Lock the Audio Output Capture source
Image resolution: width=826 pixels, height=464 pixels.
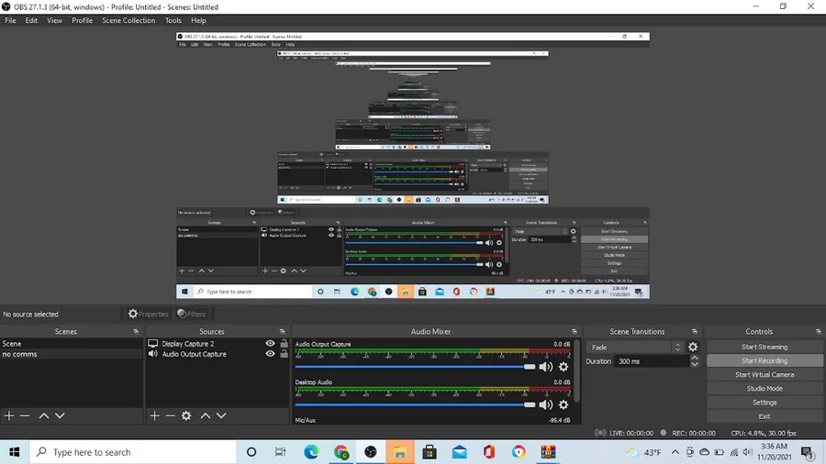[284, 354]
